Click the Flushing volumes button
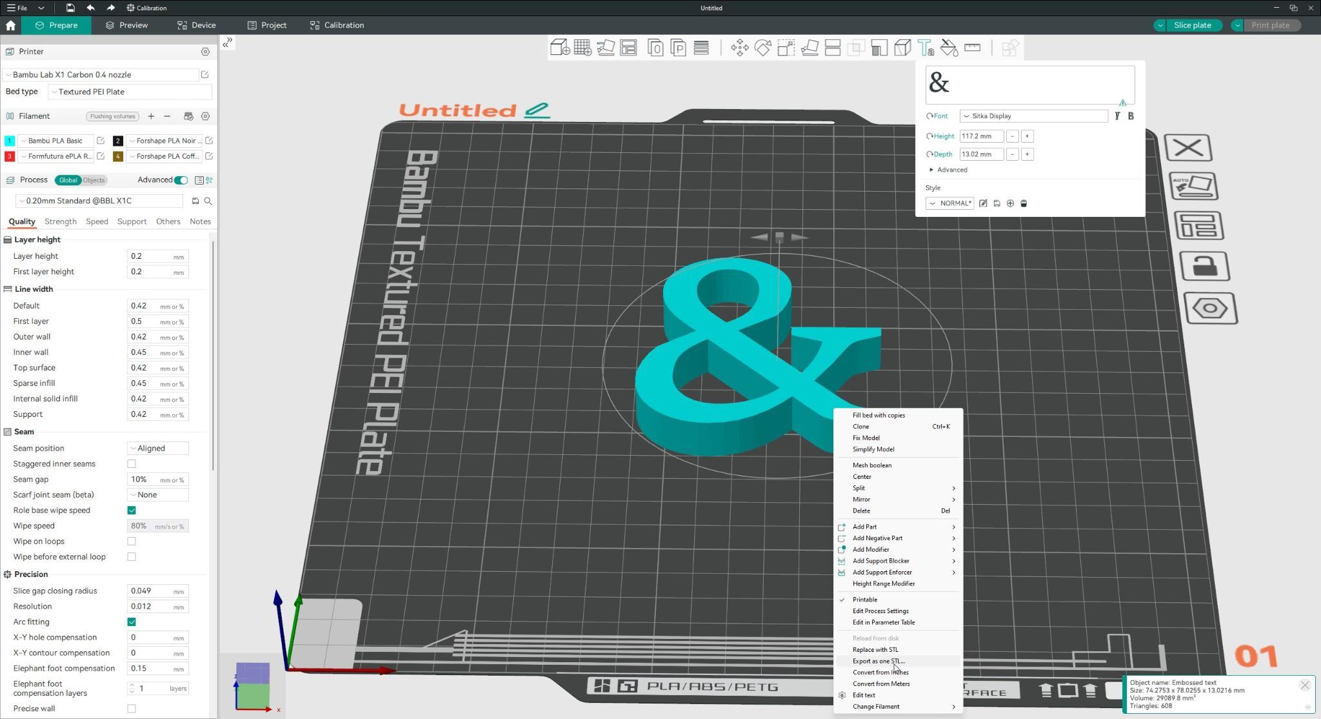Image resolution: width=1321 pixels, height=719 pixels. tap(113, 116)
